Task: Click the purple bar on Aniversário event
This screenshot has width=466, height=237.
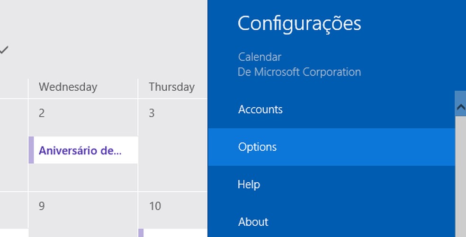Action: coord(31,150)
